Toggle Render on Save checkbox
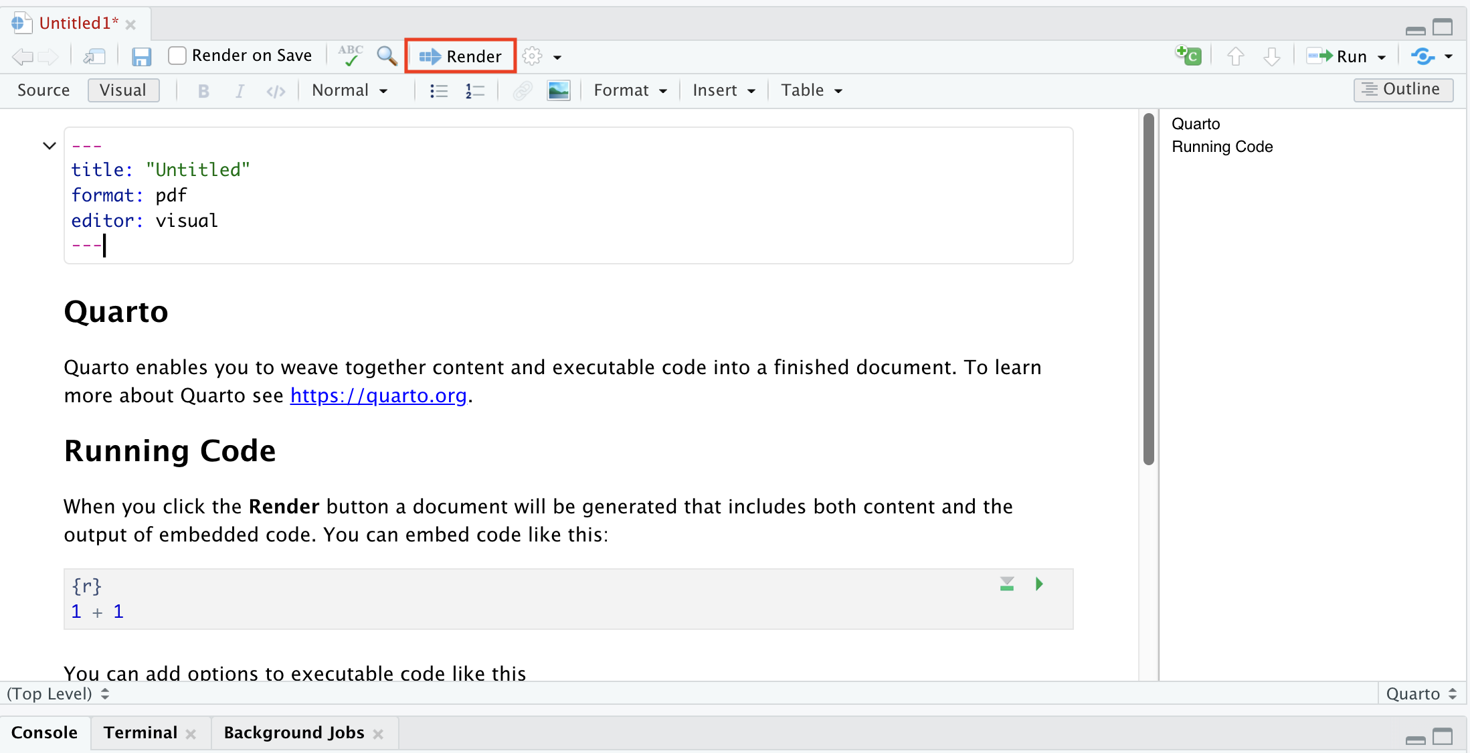Screen dimensions: 1470x753 177,56
